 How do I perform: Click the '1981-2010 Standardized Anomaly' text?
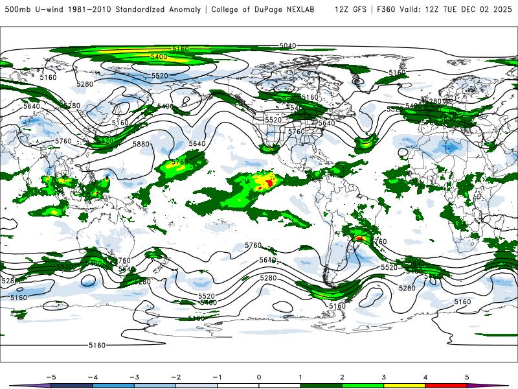click(134, 9)
